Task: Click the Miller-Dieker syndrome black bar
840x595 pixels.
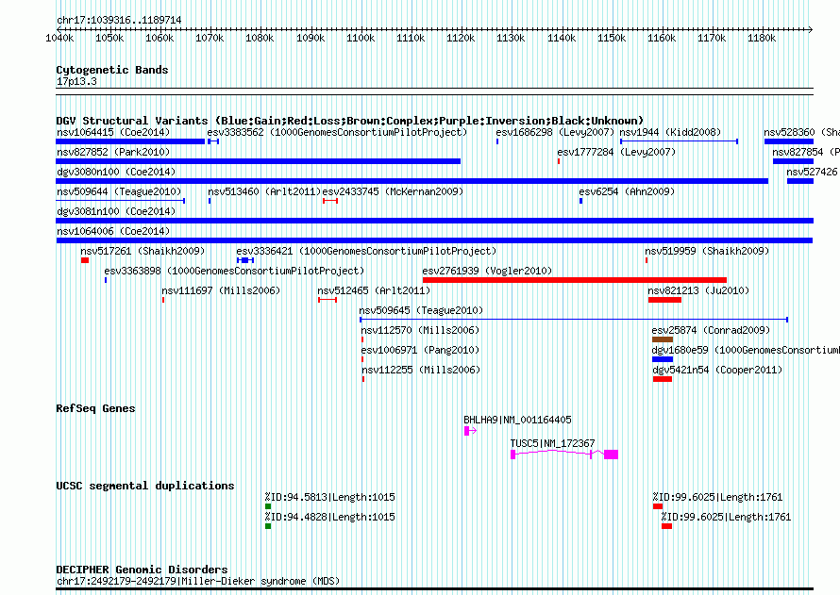Action: [x=434, y=589]
